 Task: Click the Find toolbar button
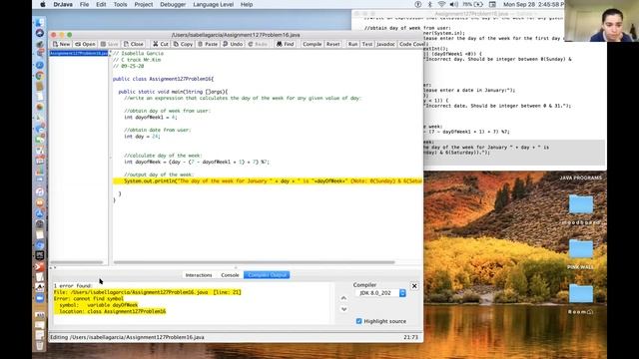pyautogui.click(x=286, y=44)
